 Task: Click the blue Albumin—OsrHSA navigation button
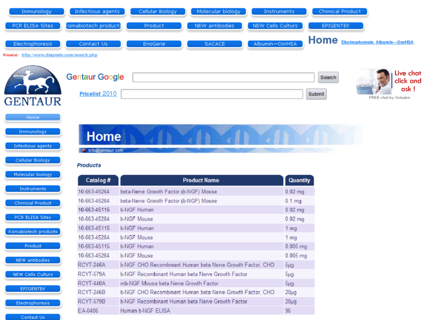point(275,44)
